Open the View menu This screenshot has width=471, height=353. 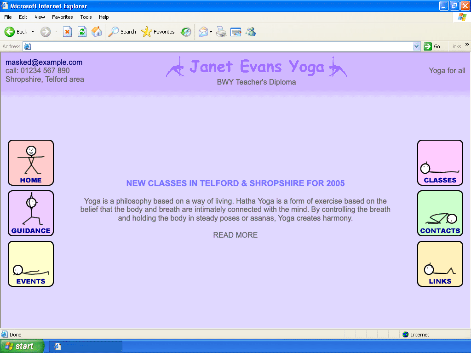point(40,17)
